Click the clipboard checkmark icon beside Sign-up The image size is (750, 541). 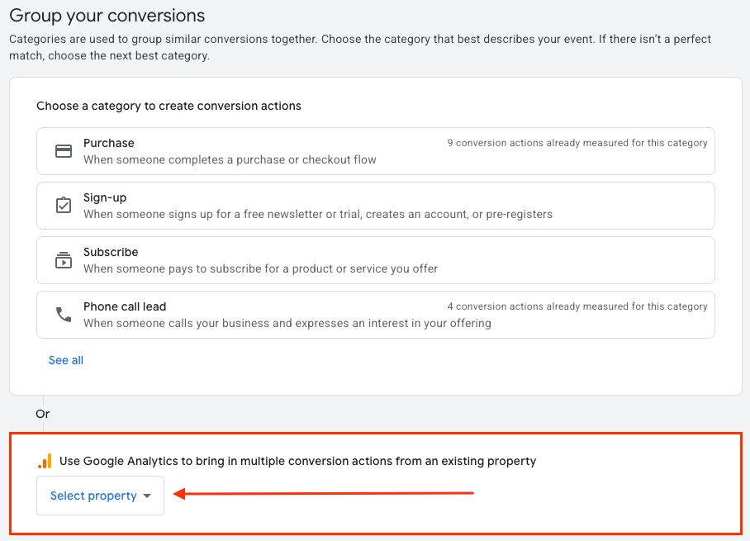click(x=64, y=206)
